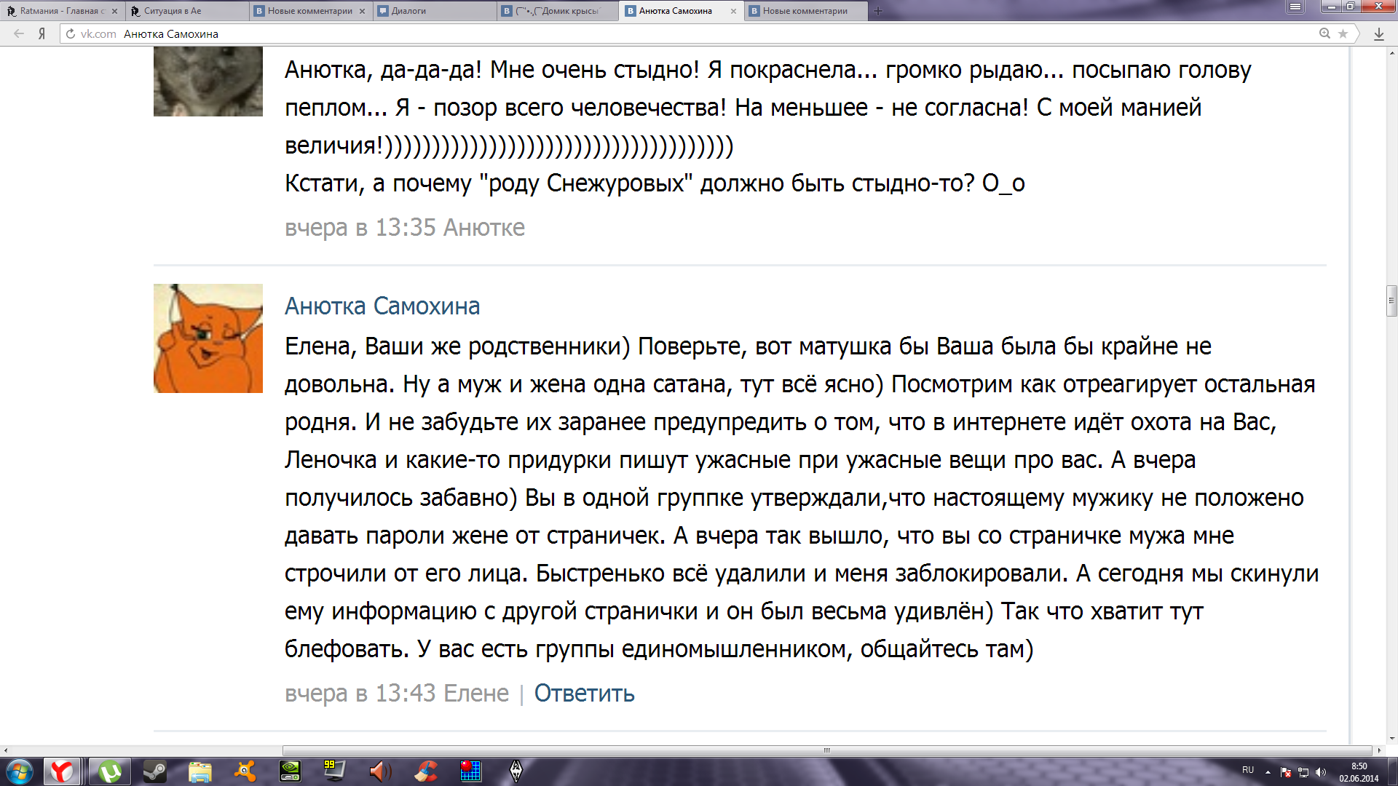The width and height of the screenshot is (1398, 786).
Task: Open the browser menu (three lines) button
Action: (x=1295, y=7)
